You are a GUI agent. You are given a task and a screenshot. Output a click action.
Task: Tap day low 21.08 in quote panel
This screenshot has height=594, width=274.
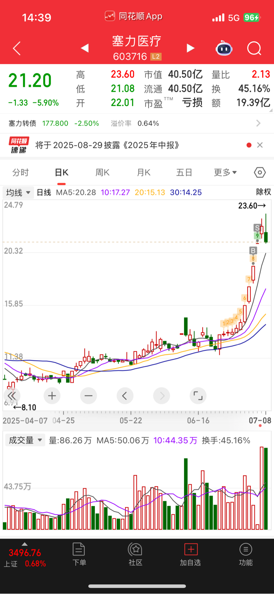click(x=122, y=89)
